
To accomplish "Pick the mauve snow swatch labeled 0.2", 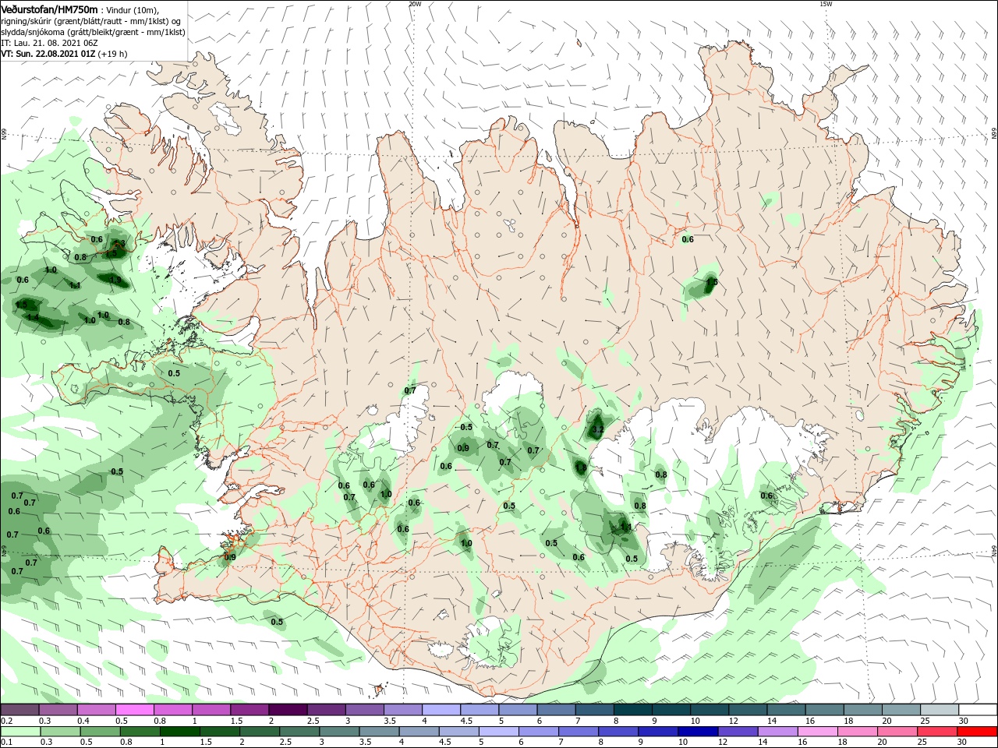I will pos(19,710).
